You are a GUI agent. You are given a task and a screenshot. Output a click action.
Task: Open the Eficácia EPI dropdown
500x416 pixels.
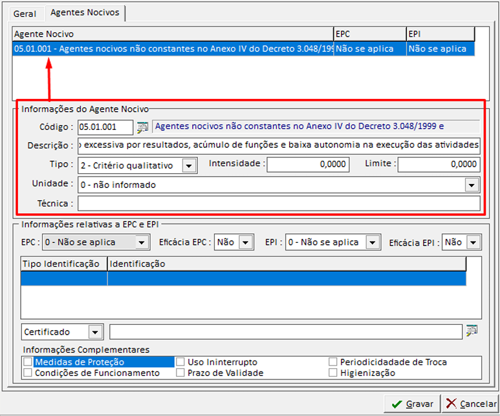[x=473, y=242]
